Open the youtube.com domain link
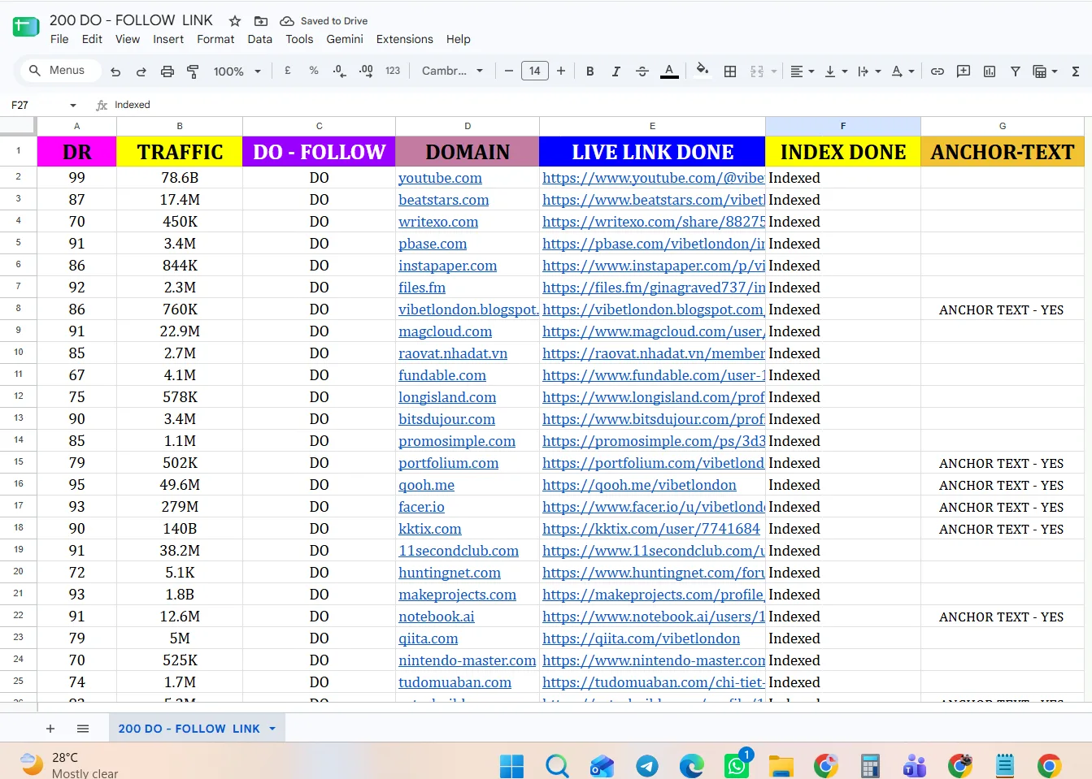 440,178
